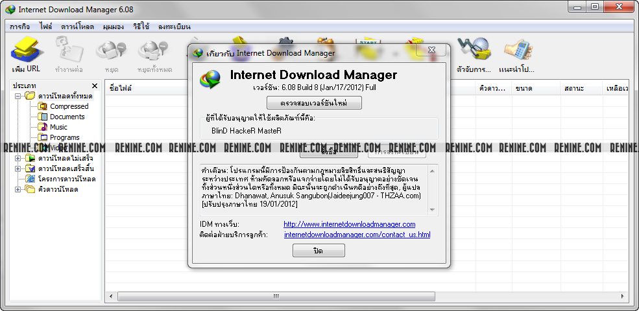Click the ตรวจสอบเวอร์ชันใหม่ (check new version) button
The width and height of the screenshot is (639, 311).
click(x=314, y=102)
